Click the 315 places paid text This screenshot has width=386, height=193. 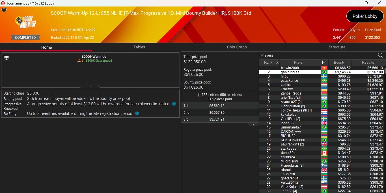click(220, 99)
